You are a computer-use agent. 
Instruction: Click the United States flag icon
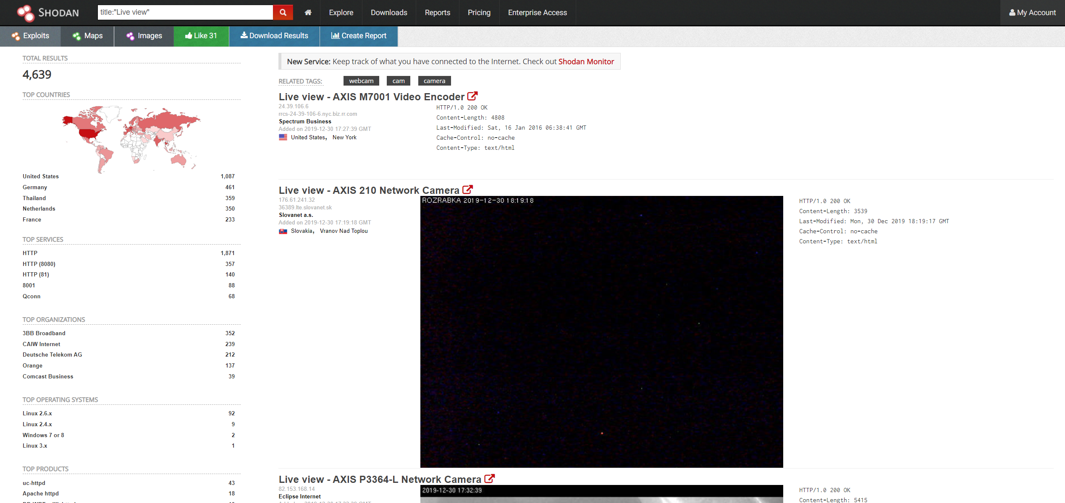pyautogui.click(x=283, y=137)
